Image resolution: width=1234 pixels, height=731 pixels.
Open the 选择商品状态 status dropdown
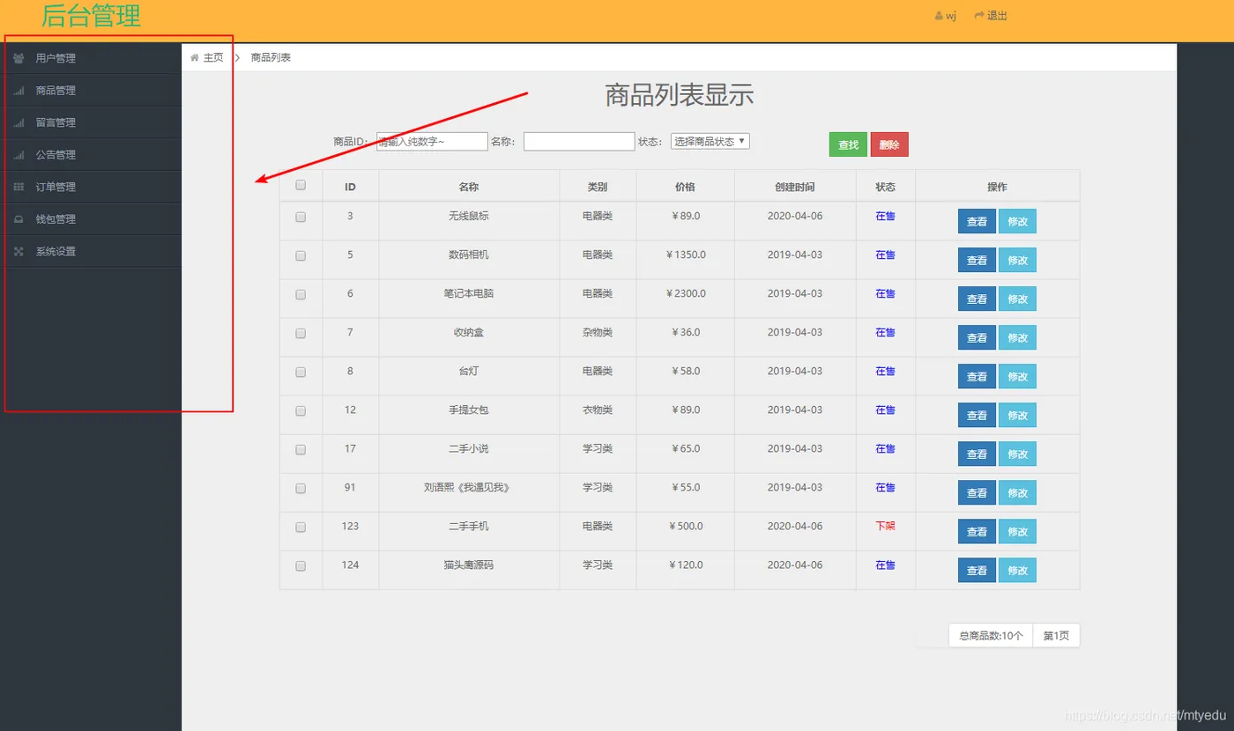coord(710,141)
